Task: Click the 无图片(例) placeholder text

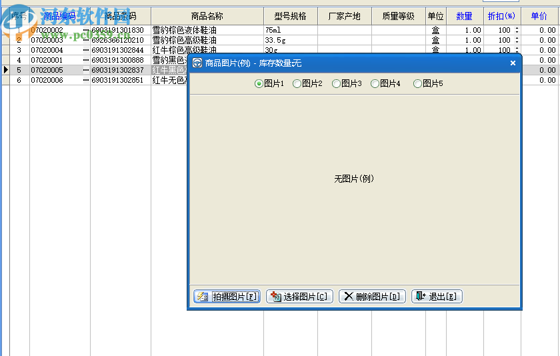Action: coord(354,179)
